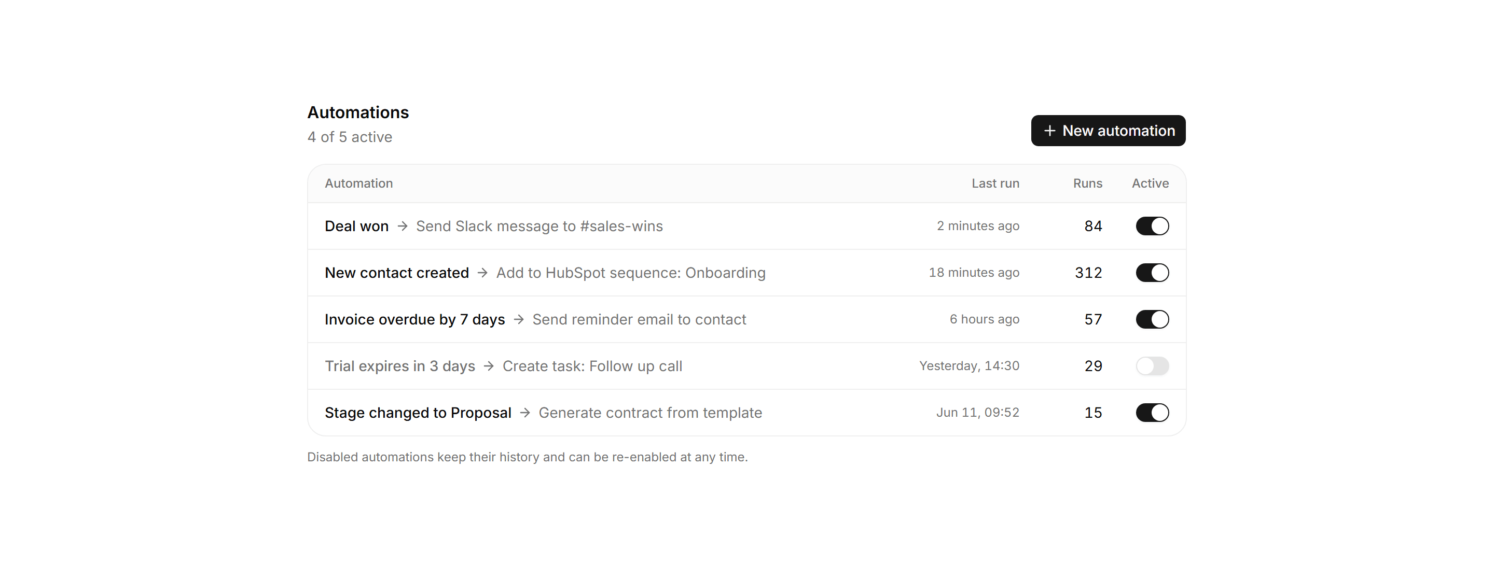Click the arrow icon after New contact created

pyautogui.click(x=482, y=272)
